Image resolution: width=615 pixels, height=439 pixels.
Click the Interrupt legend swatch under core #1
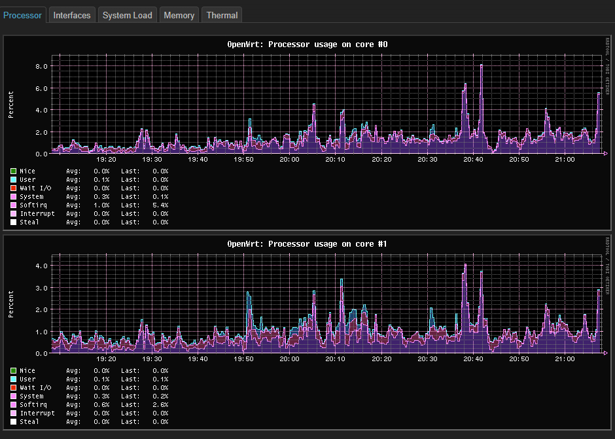point(13,413)
